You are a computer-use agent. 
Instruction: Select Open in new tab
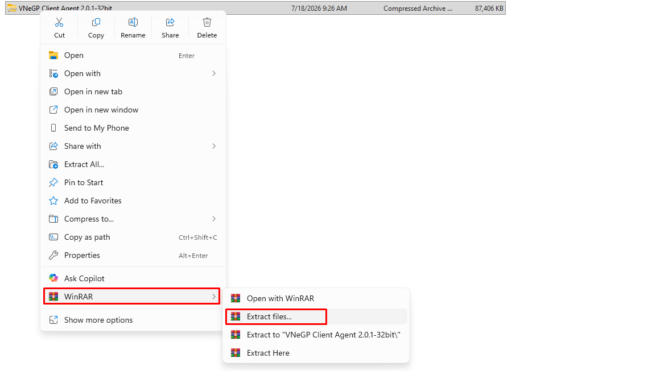[133, 91]
